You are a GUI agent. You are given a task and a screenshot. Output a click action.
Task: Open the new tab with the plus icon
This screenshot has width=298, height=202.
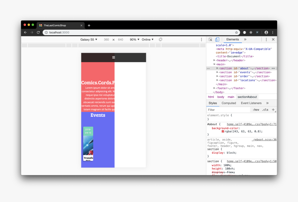pyautogui.click(x=89, y=26)
